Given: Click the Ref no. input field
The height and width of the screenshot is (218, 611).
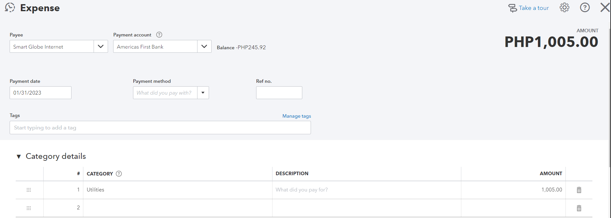Looking at the screenshot, I should click(279, 93).
